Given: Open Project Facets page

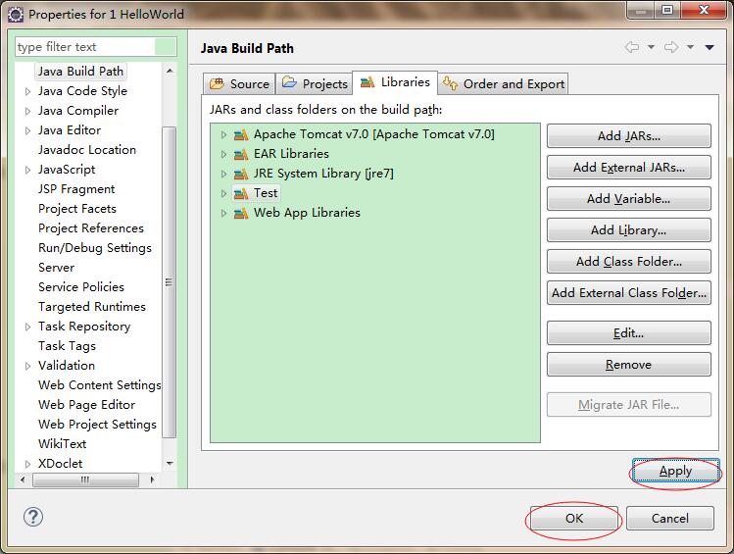Looking at the screenshot, I should point(77,209).
